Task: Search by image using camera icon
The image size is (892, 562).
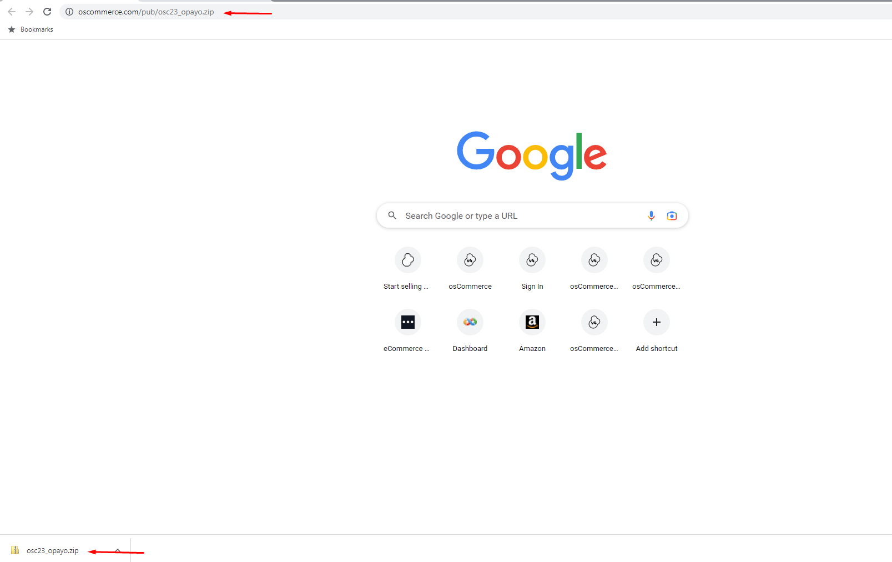Action: [x=672, y=215]
